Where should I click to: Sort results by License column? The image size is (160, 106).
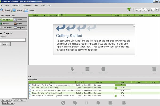coord(53,15)
